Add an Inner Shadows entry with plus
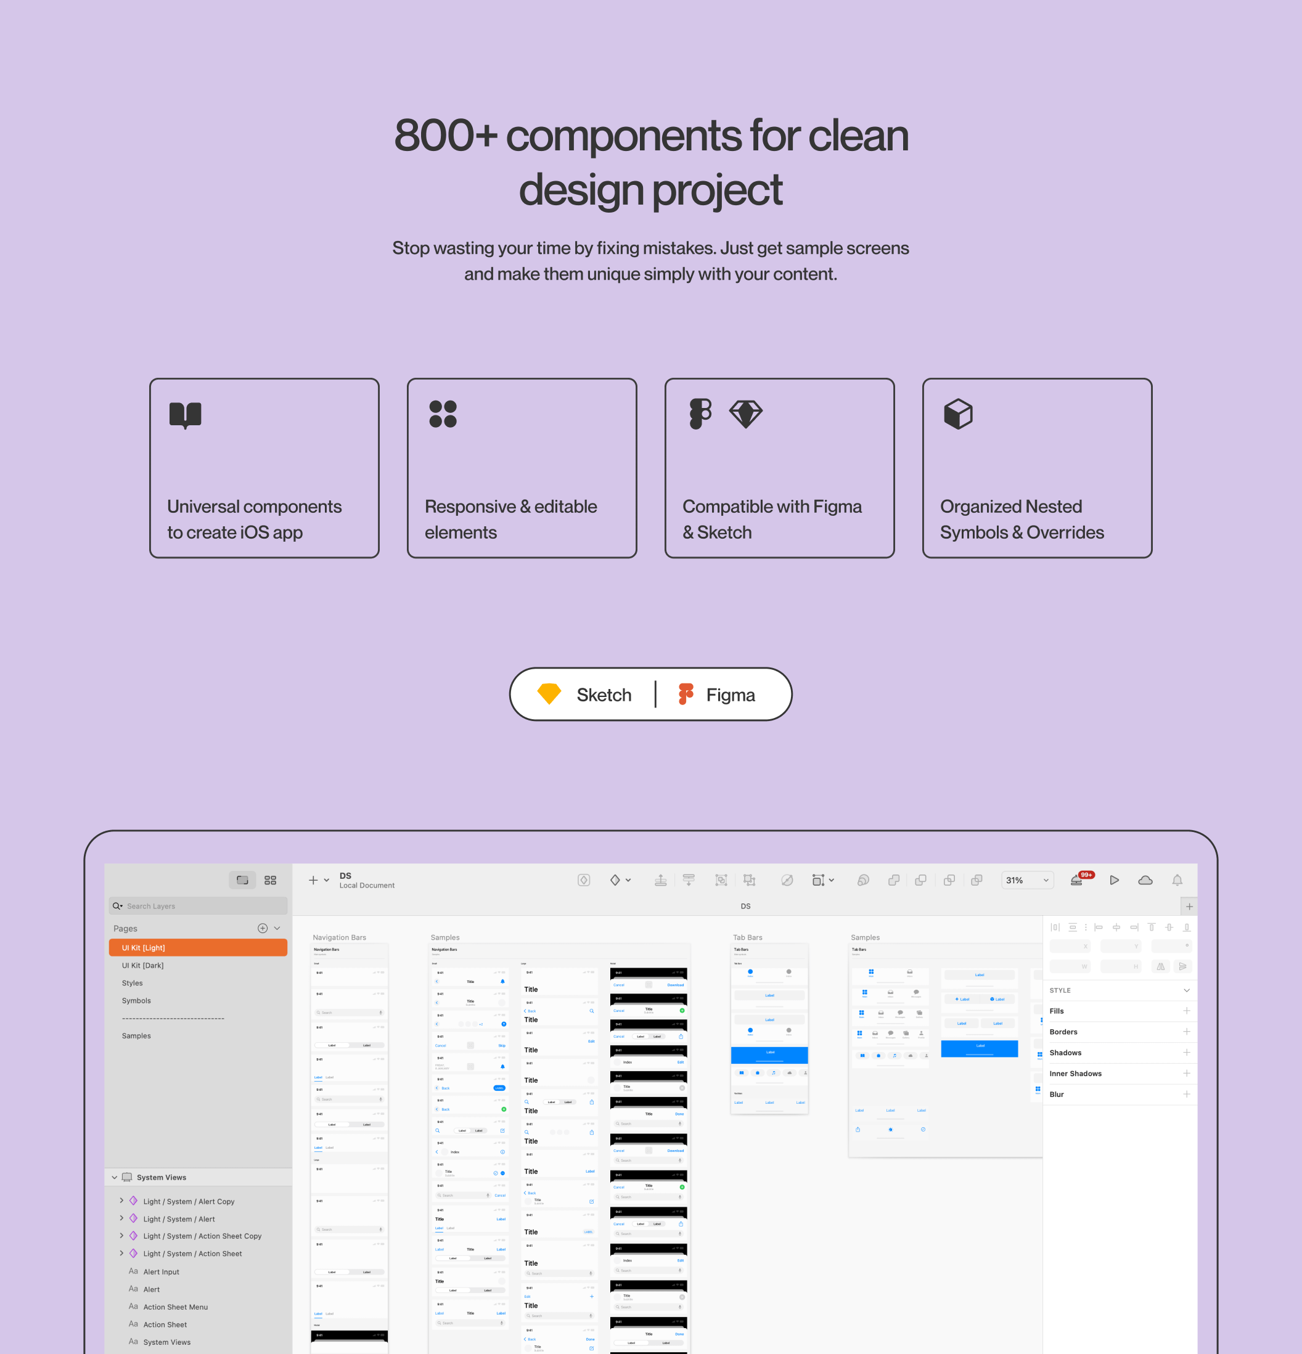The height and width of the screenshot is (1354, 1302). pos(1187,1073)
